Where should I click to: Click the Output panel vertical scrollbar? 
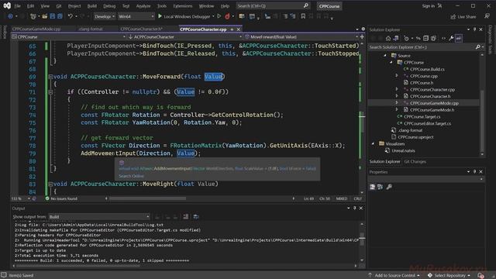pos(362,242)
